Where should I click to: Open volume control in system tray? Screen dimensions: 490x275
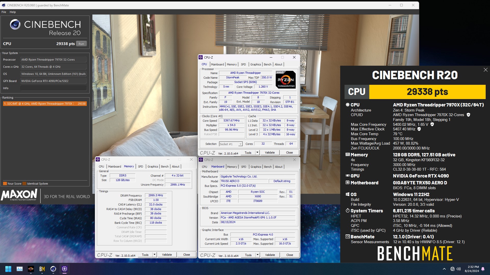pos(459,269)
